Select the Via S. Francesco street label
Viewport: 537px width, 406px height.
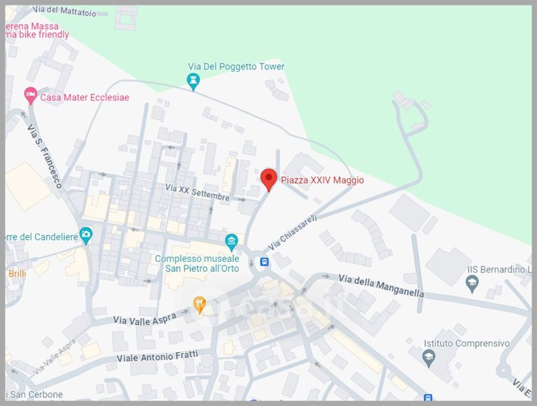pos(45,156)
